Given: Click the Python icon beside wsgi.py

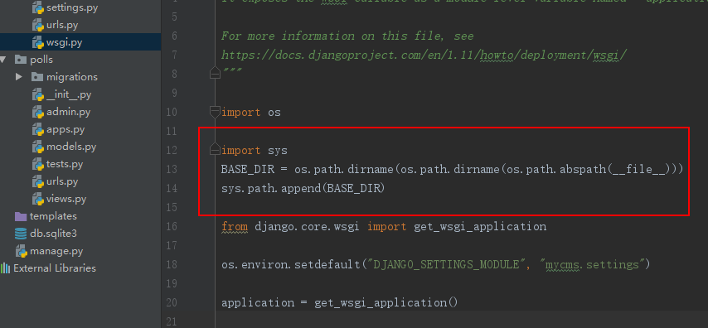Looking at the screenshot, I should (x=37, y=43).
